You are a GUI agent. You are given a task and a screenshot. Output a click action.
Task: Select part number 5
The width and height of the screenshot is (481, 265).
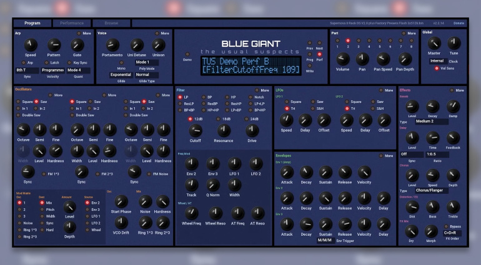tap(379, 41)
